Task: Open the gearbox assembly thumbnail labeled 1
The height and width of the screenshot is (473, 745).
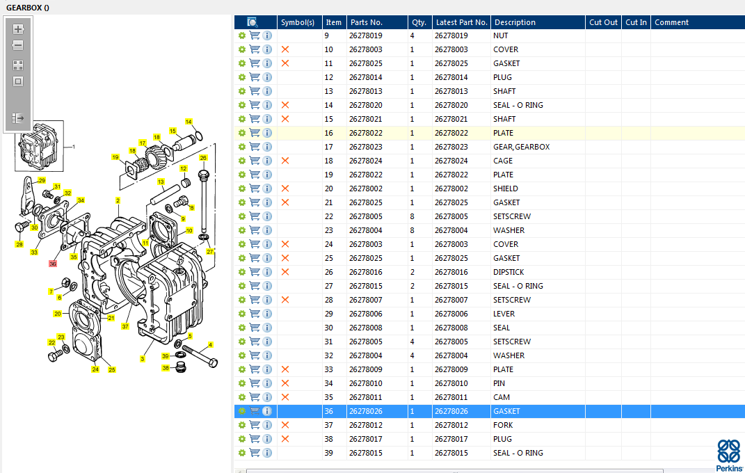Action: [x=39, y=146]
